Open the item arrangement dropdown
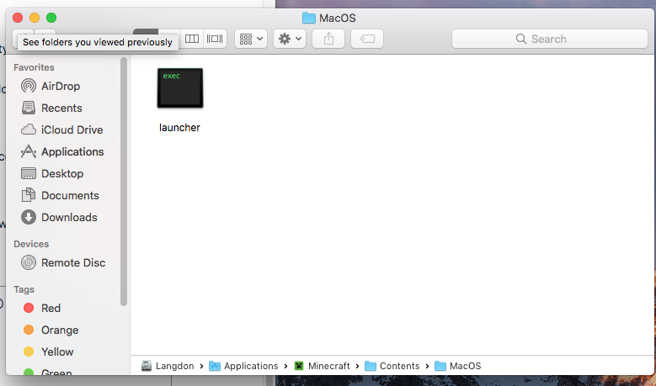 (x=251, y=39)
